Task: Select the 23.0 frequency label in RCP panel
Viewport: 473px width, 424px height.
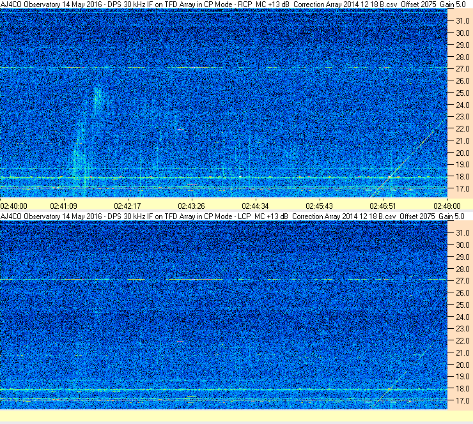Action: (462, 117)
